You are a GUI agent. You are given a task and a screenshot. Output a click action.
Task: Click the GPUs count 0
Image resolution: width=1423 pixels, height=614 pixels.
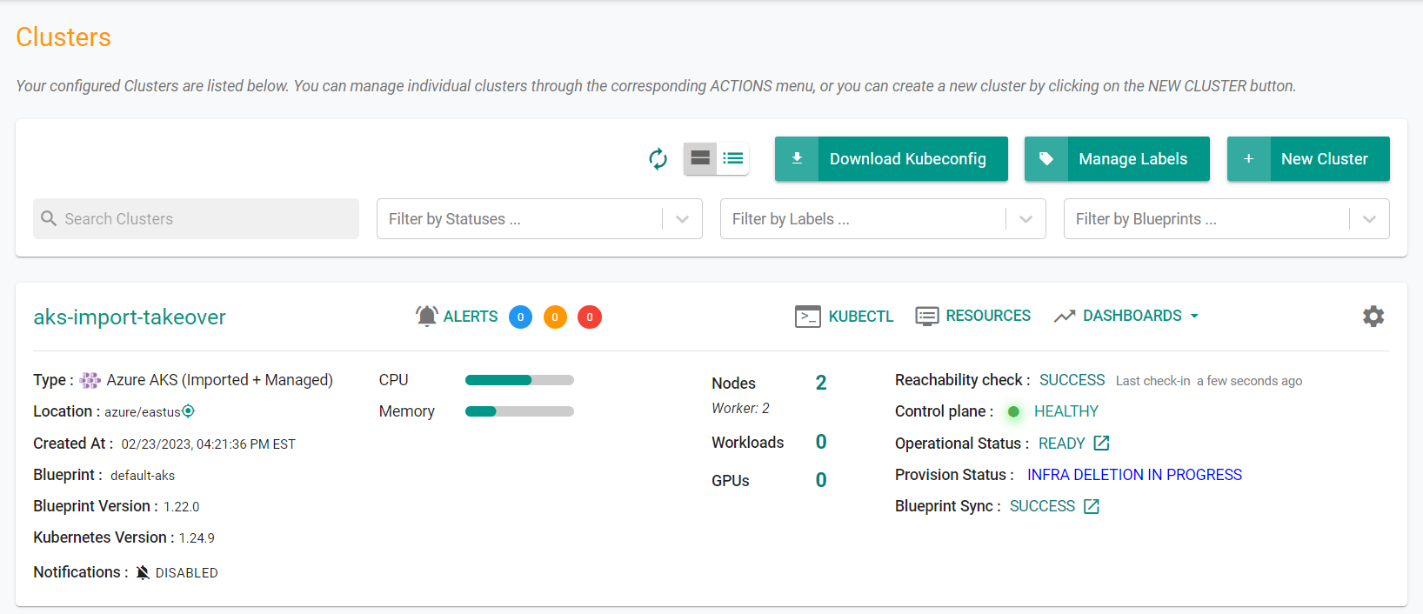pyautogui.click(x=821, y=480)
